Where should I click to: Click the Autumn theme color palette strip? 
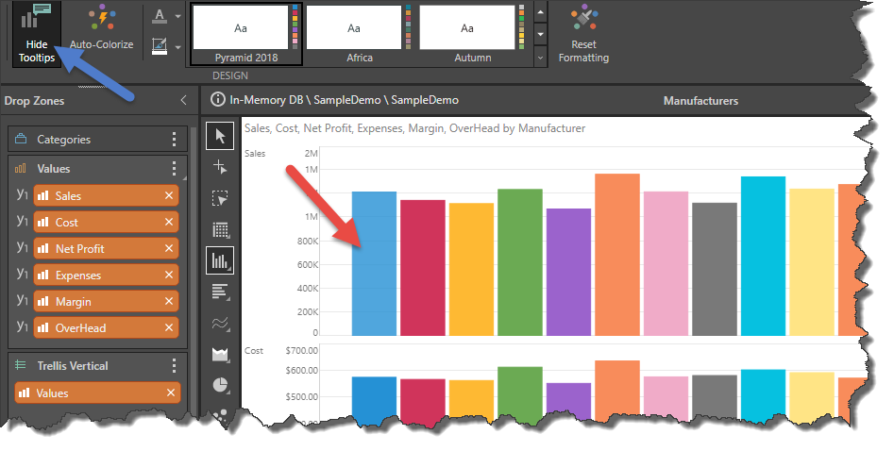pos(521,27)
